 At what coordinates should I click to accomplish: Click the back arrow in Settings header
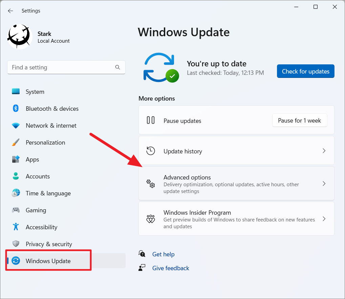pyautogui.click(x=10, y=11)
